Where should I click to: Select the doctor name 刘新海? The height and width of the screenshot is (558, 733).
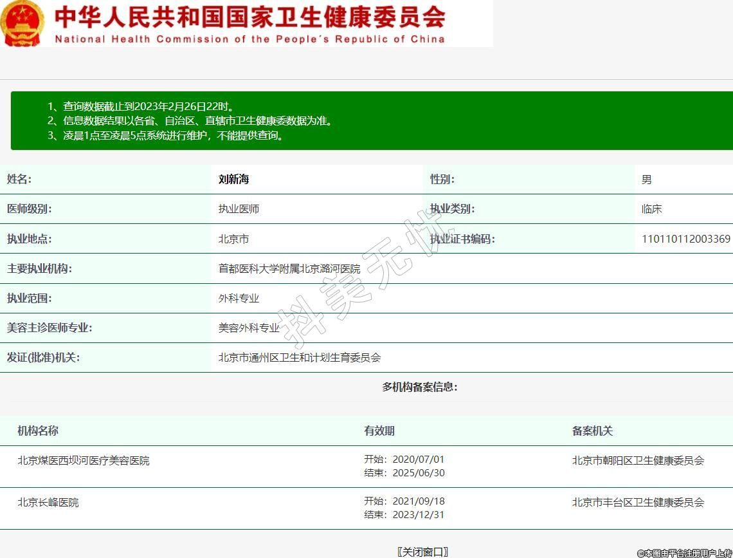pyautogui.click(x=233, y=180)
